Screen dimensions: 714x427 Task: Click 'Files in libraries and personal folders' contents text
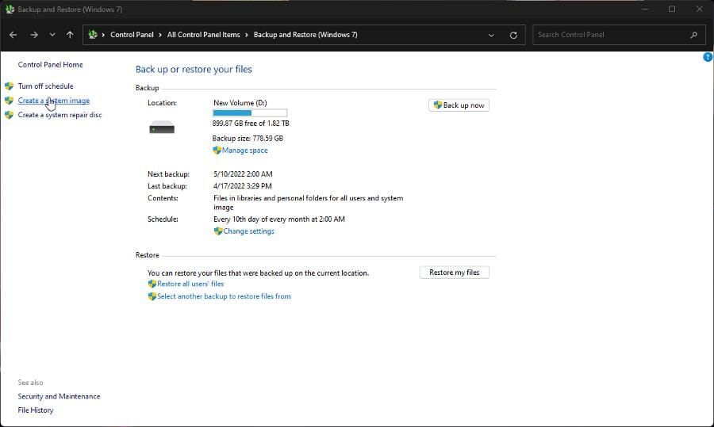tap(309, 203)
